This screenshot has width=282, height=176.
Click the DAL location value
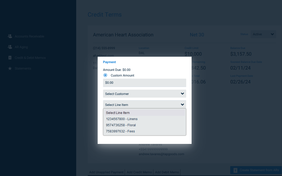[142, 53]
